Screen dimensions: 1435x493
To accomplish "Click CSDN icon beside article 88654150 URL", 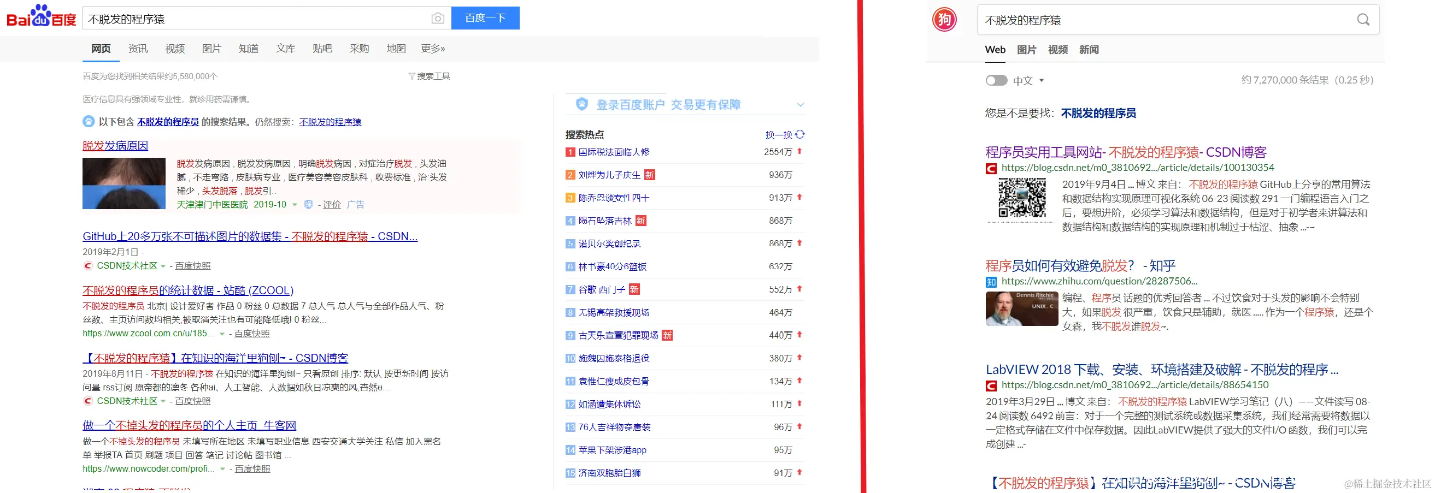I will (x=991, y=385).
